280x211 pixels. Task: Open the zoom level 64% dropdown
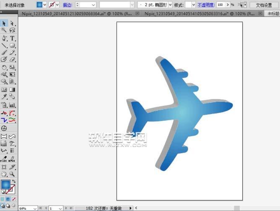pos(35,208)
